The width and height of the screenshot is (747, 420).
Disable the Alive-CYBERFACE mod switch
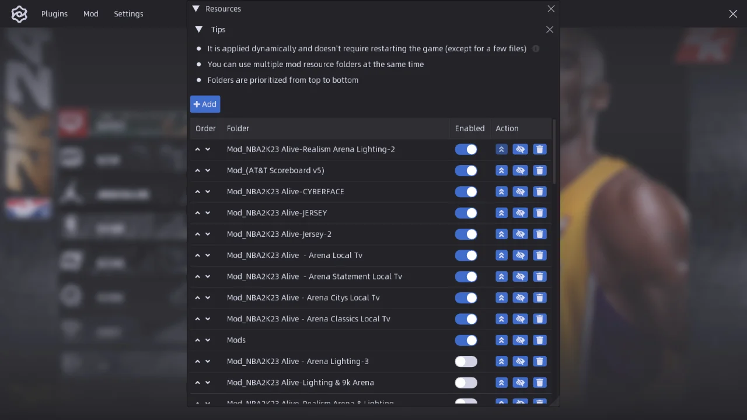pos(466,191)
